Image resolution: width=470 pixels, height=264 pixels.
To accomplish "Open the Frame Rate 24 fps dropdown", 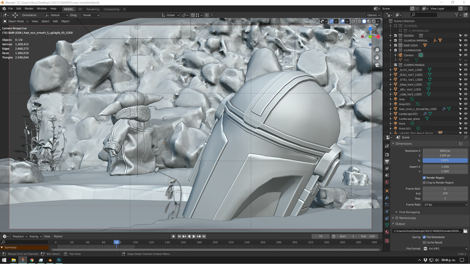I will pos(445,205).
